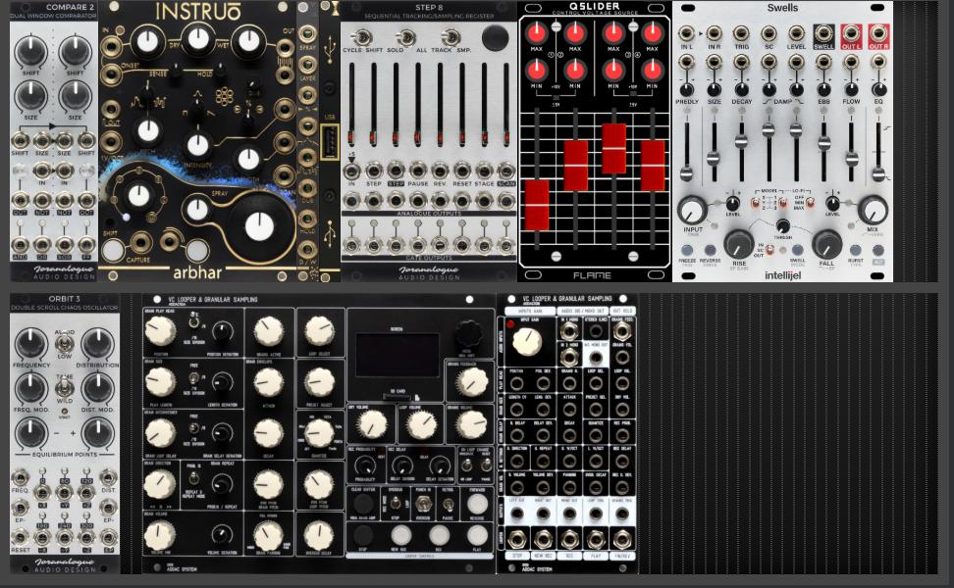Click the REC button in looper controls

point(439,534)
